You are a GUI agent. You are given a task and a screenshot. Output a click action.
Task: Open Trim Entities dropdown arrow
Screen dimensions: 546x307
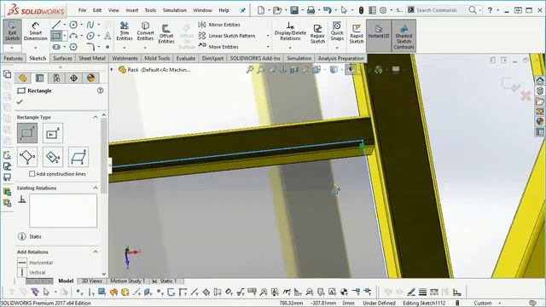tap(125, 48)
